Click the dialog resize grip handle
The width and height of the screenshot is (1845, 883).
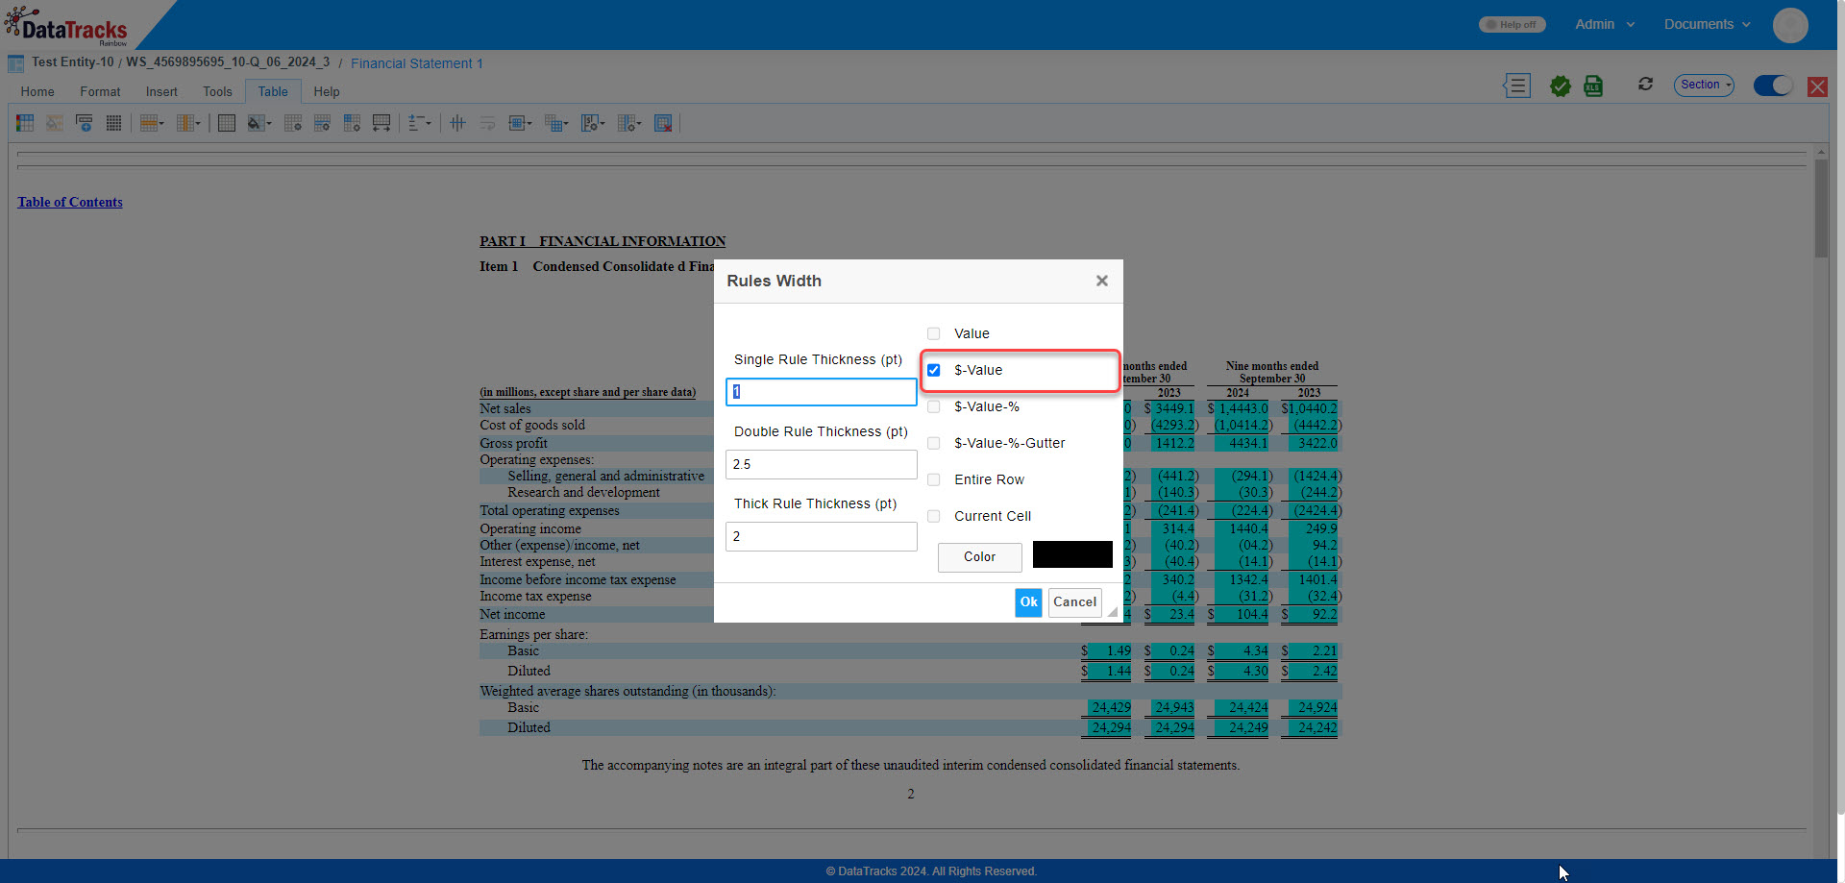point(1112,611)
